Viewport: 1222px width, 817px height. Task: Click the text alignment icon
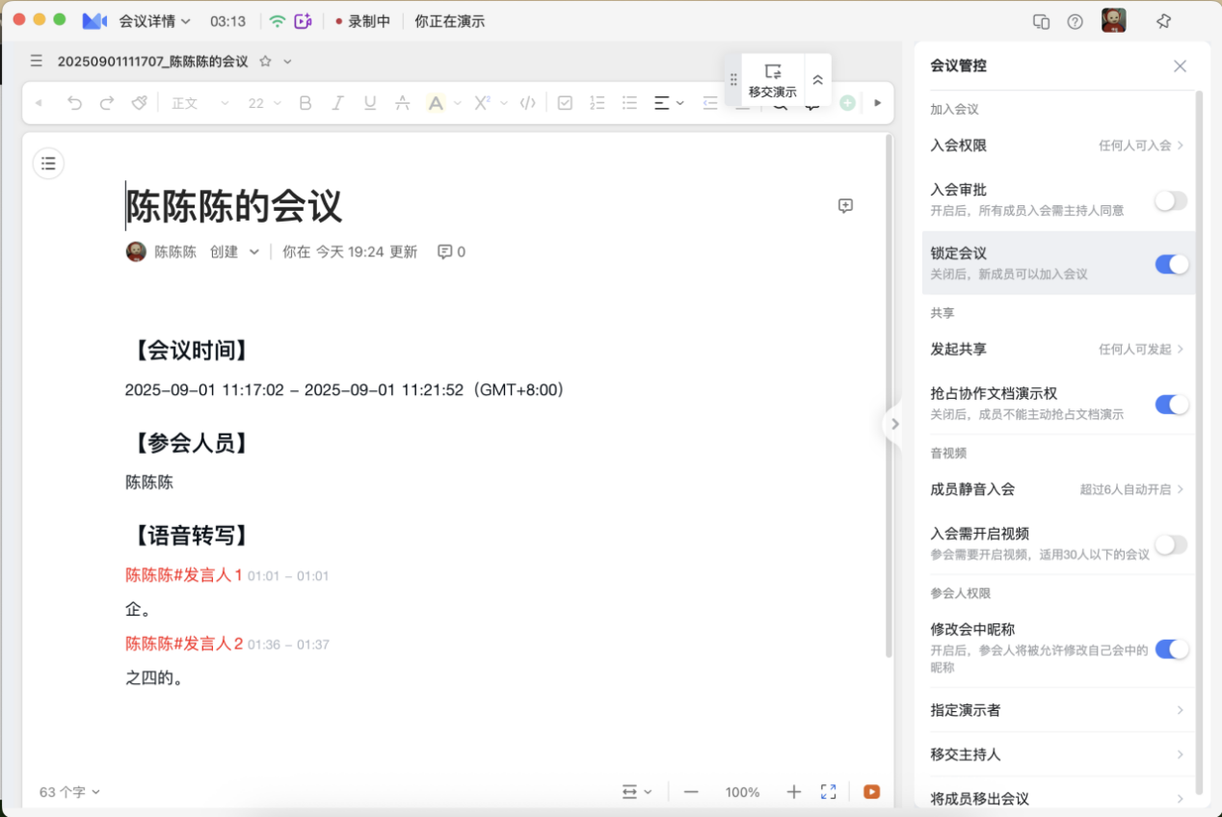coord(662,103)
